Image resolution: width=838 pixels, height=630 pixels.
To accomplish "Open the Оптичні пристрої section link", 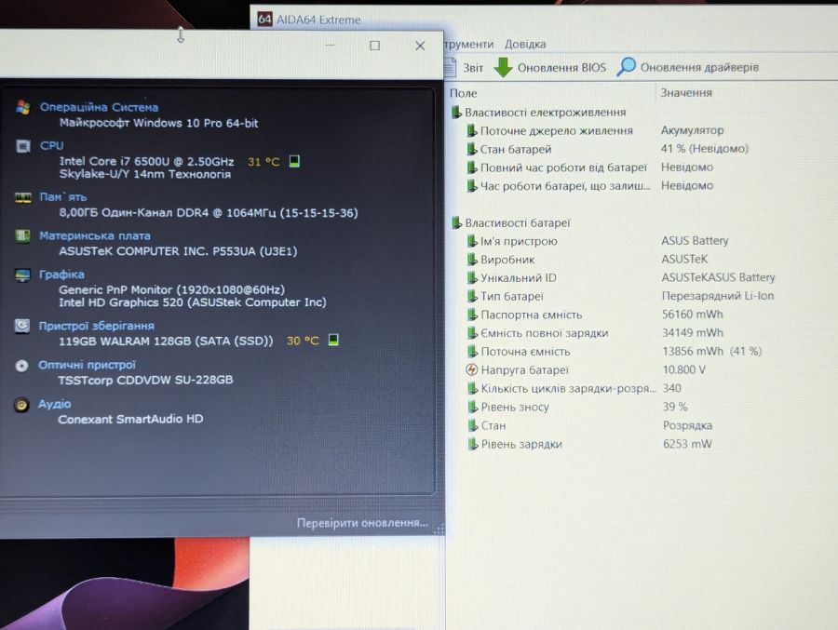I will coord(88,365).
